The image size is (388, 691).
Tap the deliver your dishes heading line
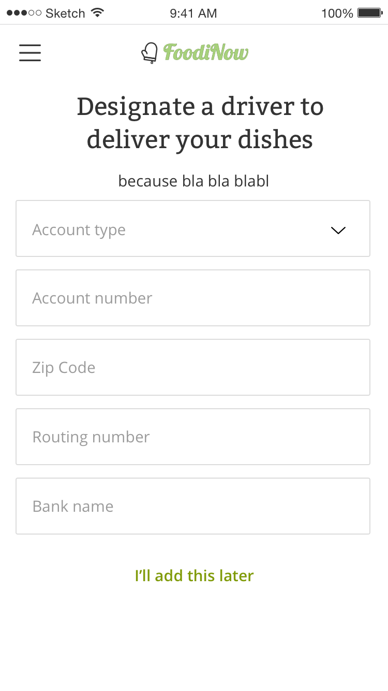(200, 140)
